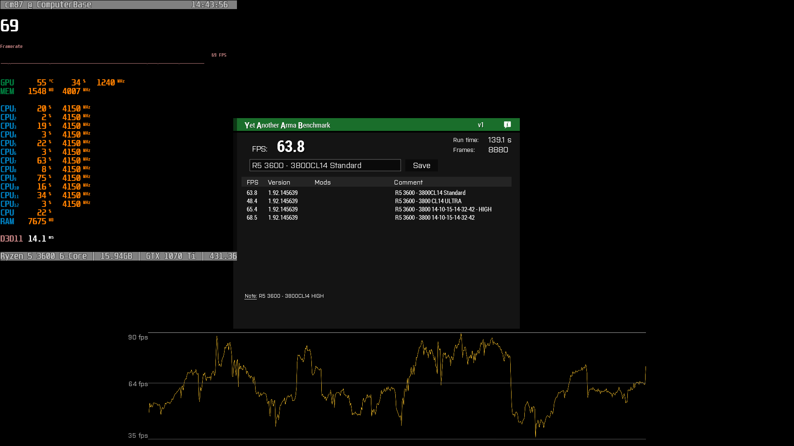Click the info speech bubble icon
794x446 pixels.
coord(507,125)
